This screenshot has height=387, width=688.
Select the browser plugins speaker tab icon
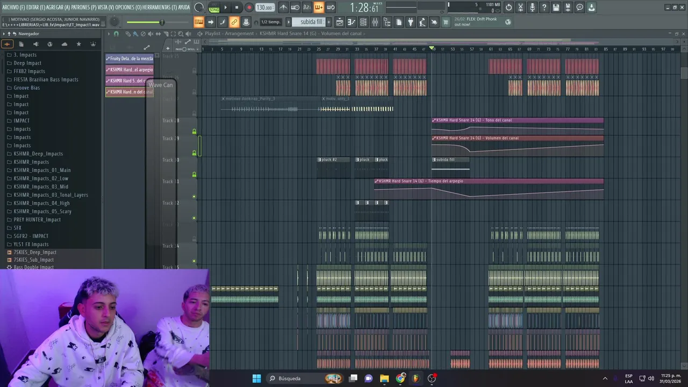[x=35, y=44]
